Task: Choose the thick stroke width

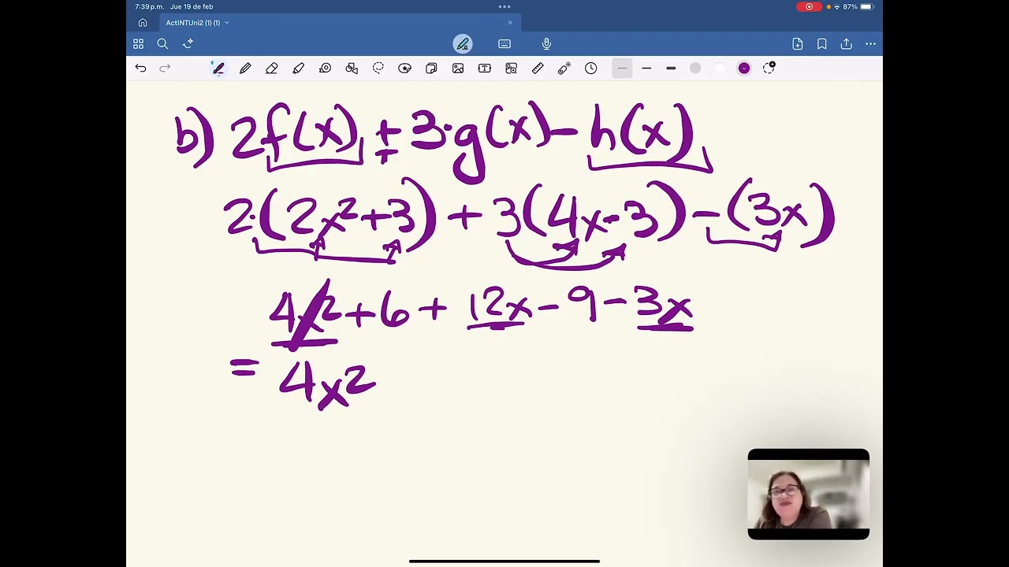Action: coord(671,69)
